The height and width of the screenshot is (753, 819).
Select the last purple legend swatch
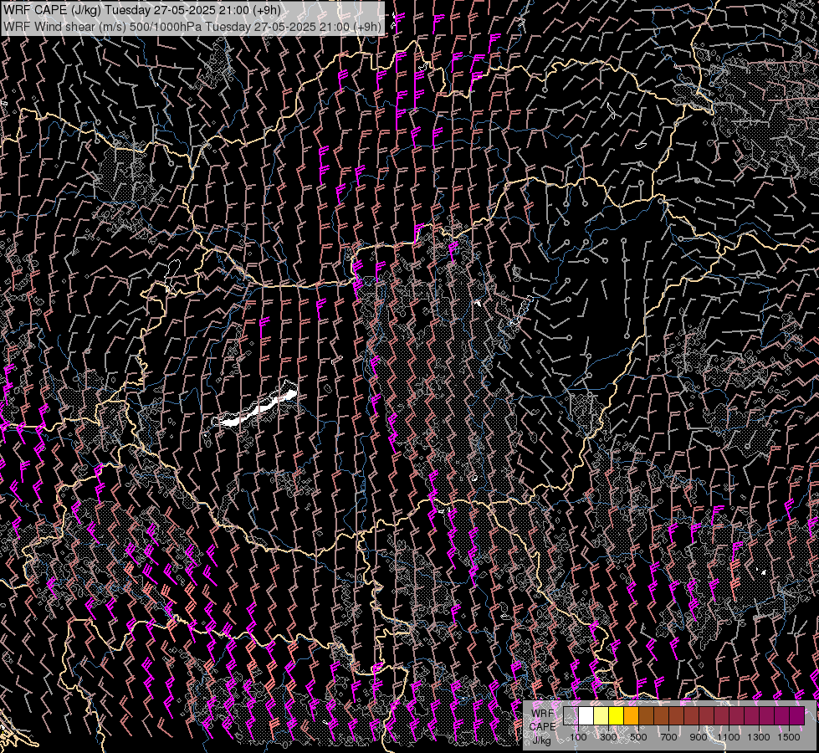point(797,716)
